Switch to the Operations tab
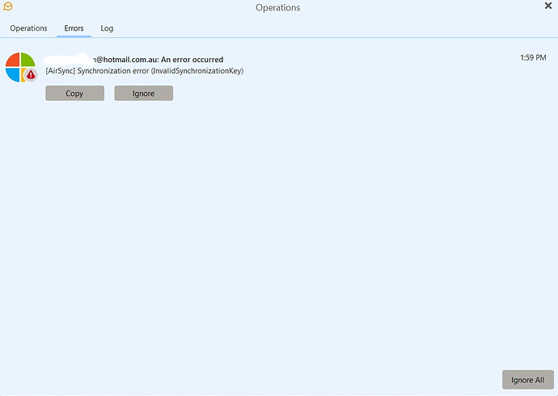This screenshot has width=558, height=396. click(x=28, y=28)
